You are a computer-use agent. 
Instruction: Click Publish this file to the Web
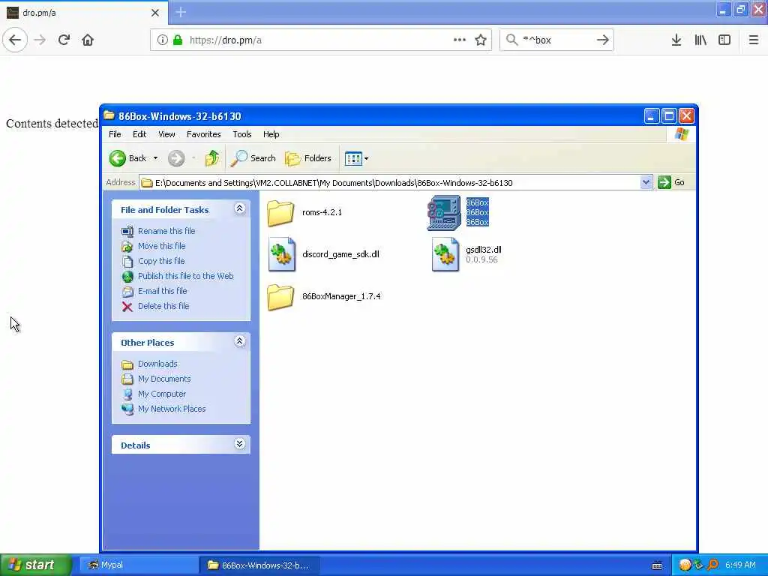point(177,276)
